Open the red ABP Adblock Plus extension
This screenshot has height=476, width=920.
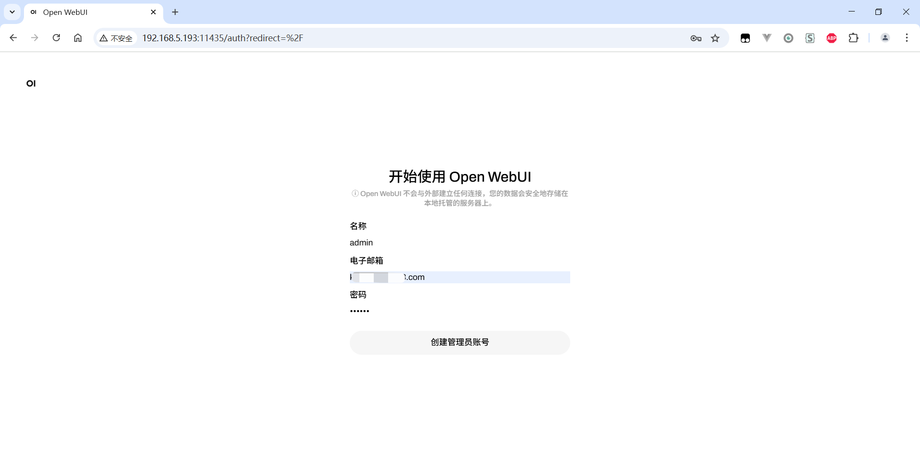click(x=831, y=38)
